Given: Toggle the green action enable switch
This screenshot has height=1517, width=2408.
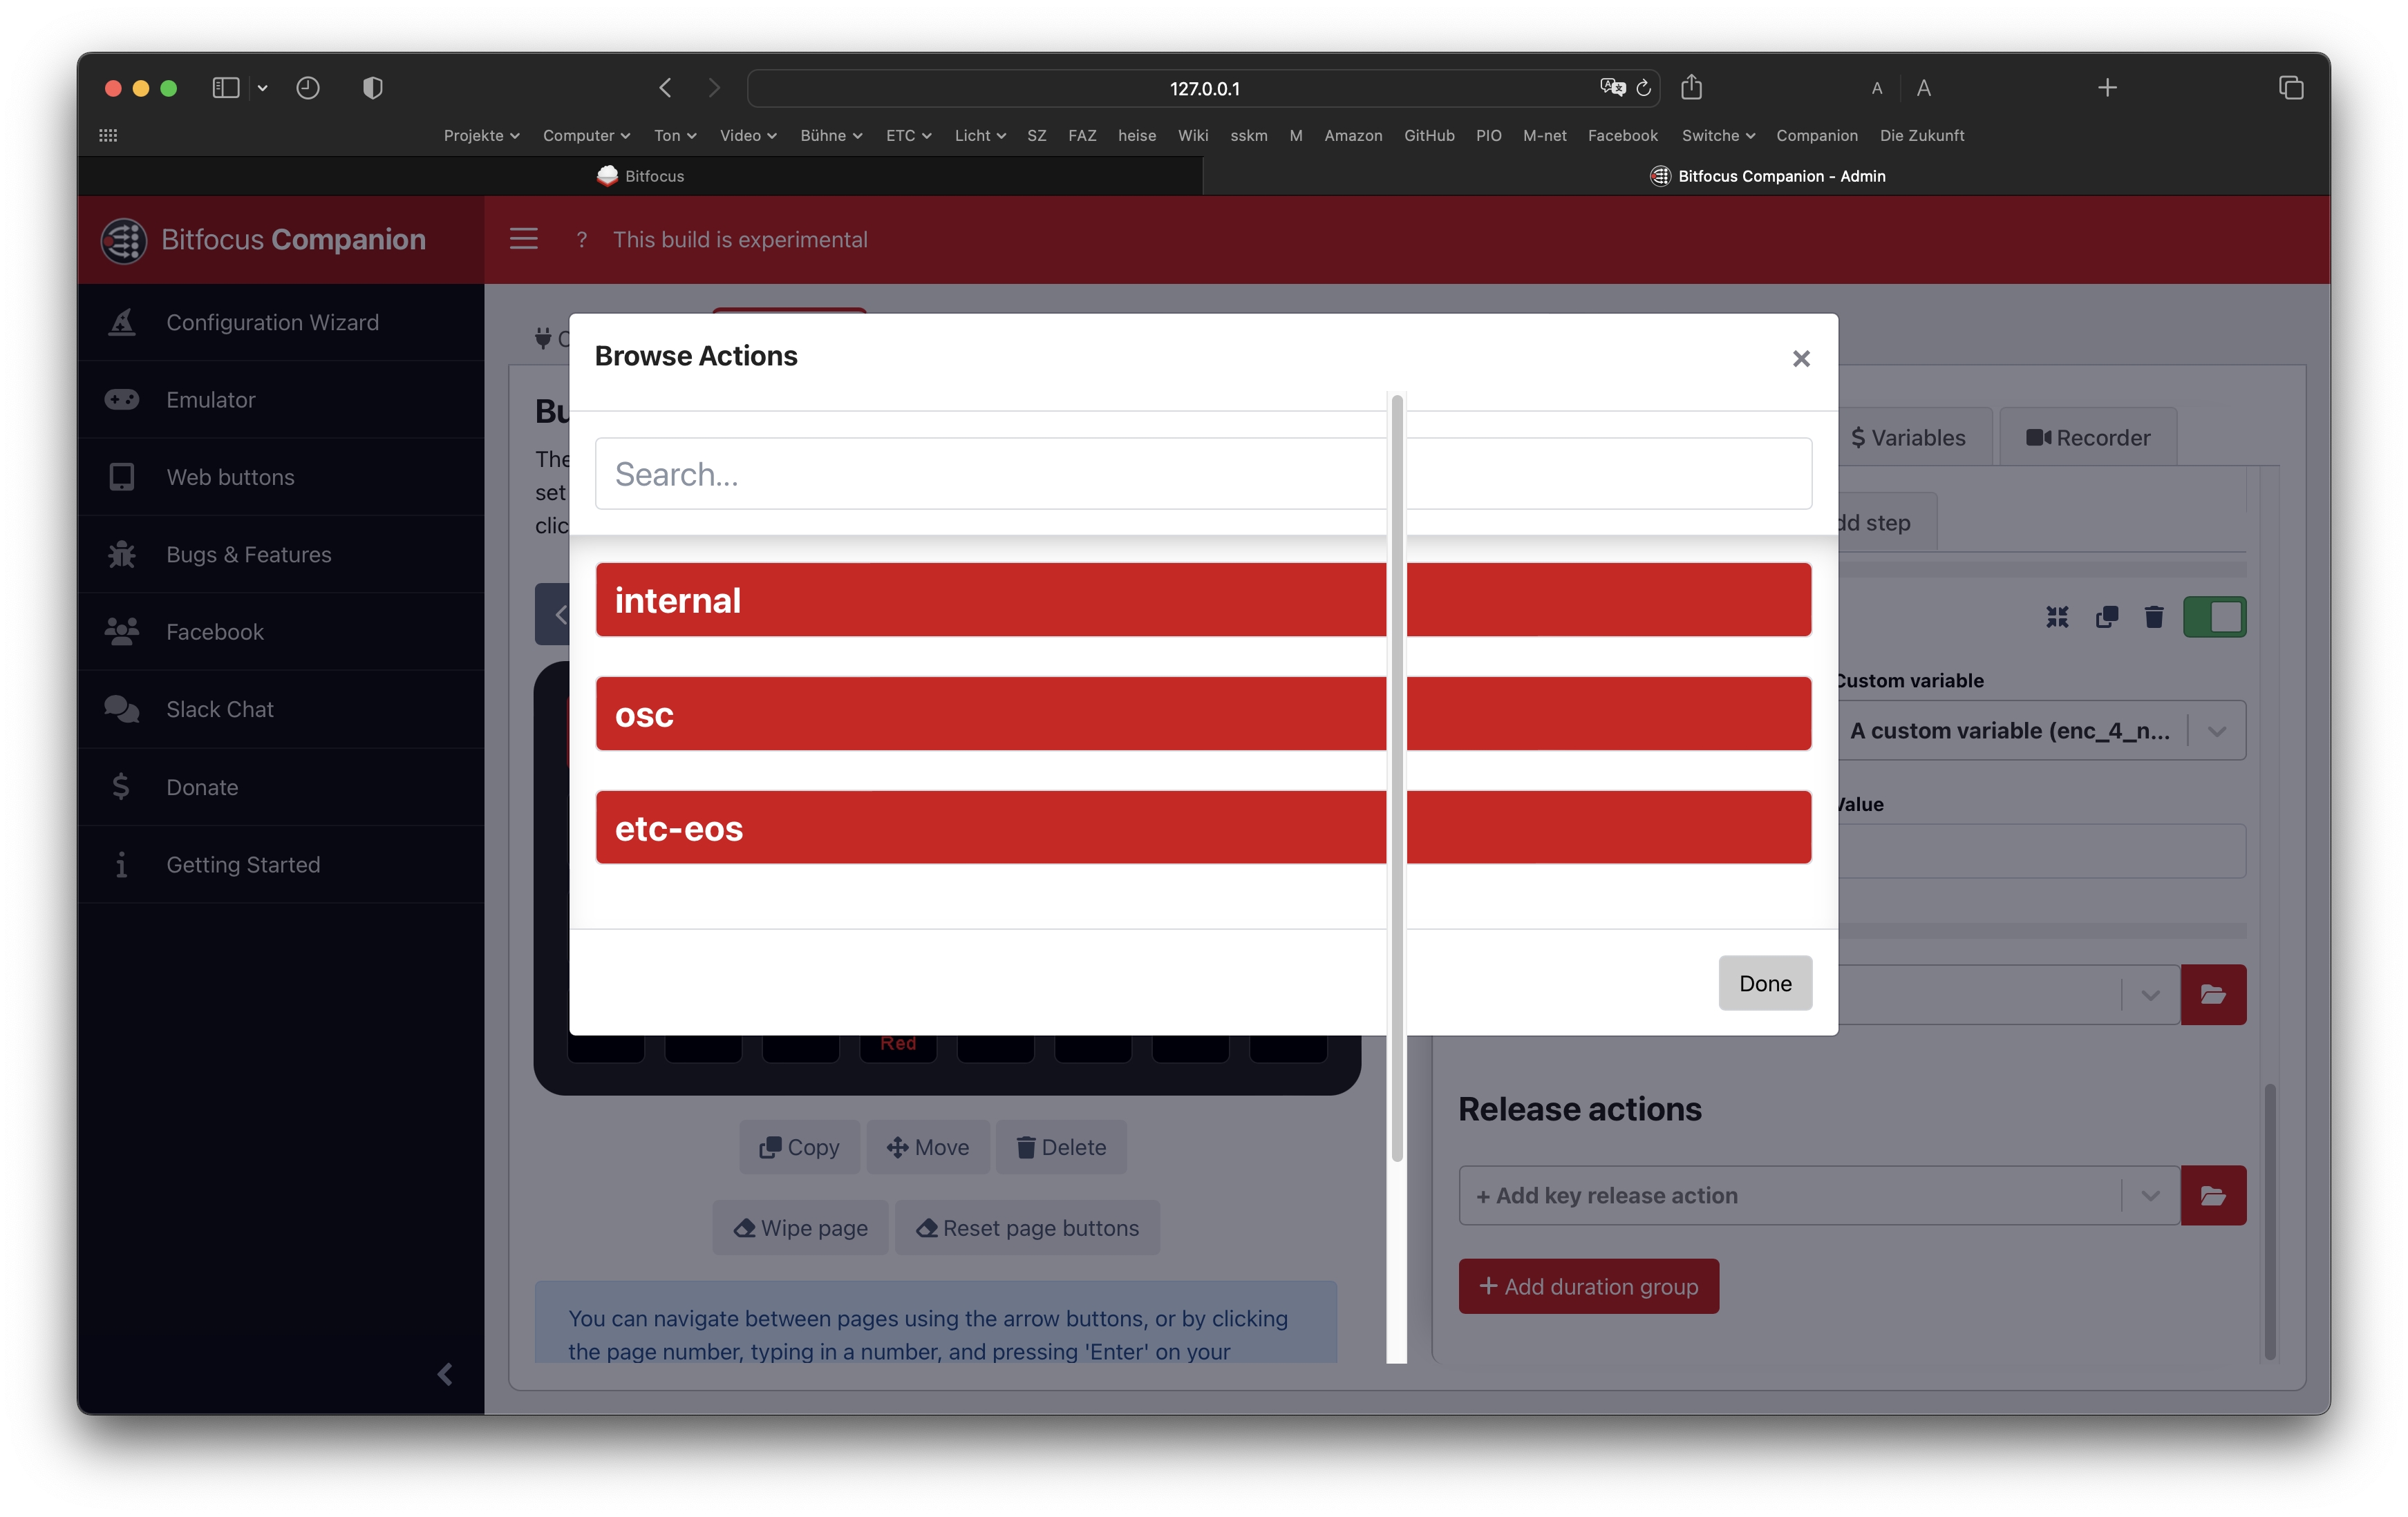Looking at the screenshot, I should [x=2214, y=617].
